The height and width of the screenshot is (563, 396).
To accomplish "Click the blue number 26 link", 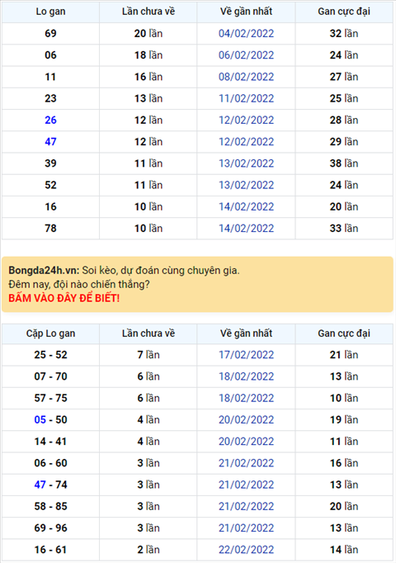I will point(50,120).
